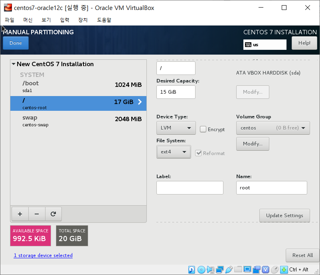Select the /boot sda1 partition row
The image size is (320, 275).
coord(78,87)
